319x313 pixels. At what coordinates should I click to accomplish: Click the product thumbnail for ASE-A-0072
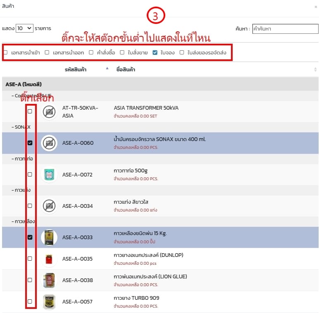click(x=49, y=174)
